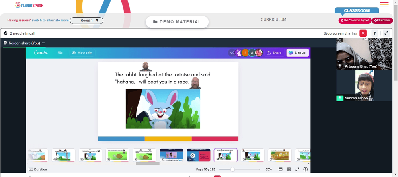Enter Canva fullscreen present mode icon
The height and width of the screenshot is (177, 398).
click(x=297, y=169)
